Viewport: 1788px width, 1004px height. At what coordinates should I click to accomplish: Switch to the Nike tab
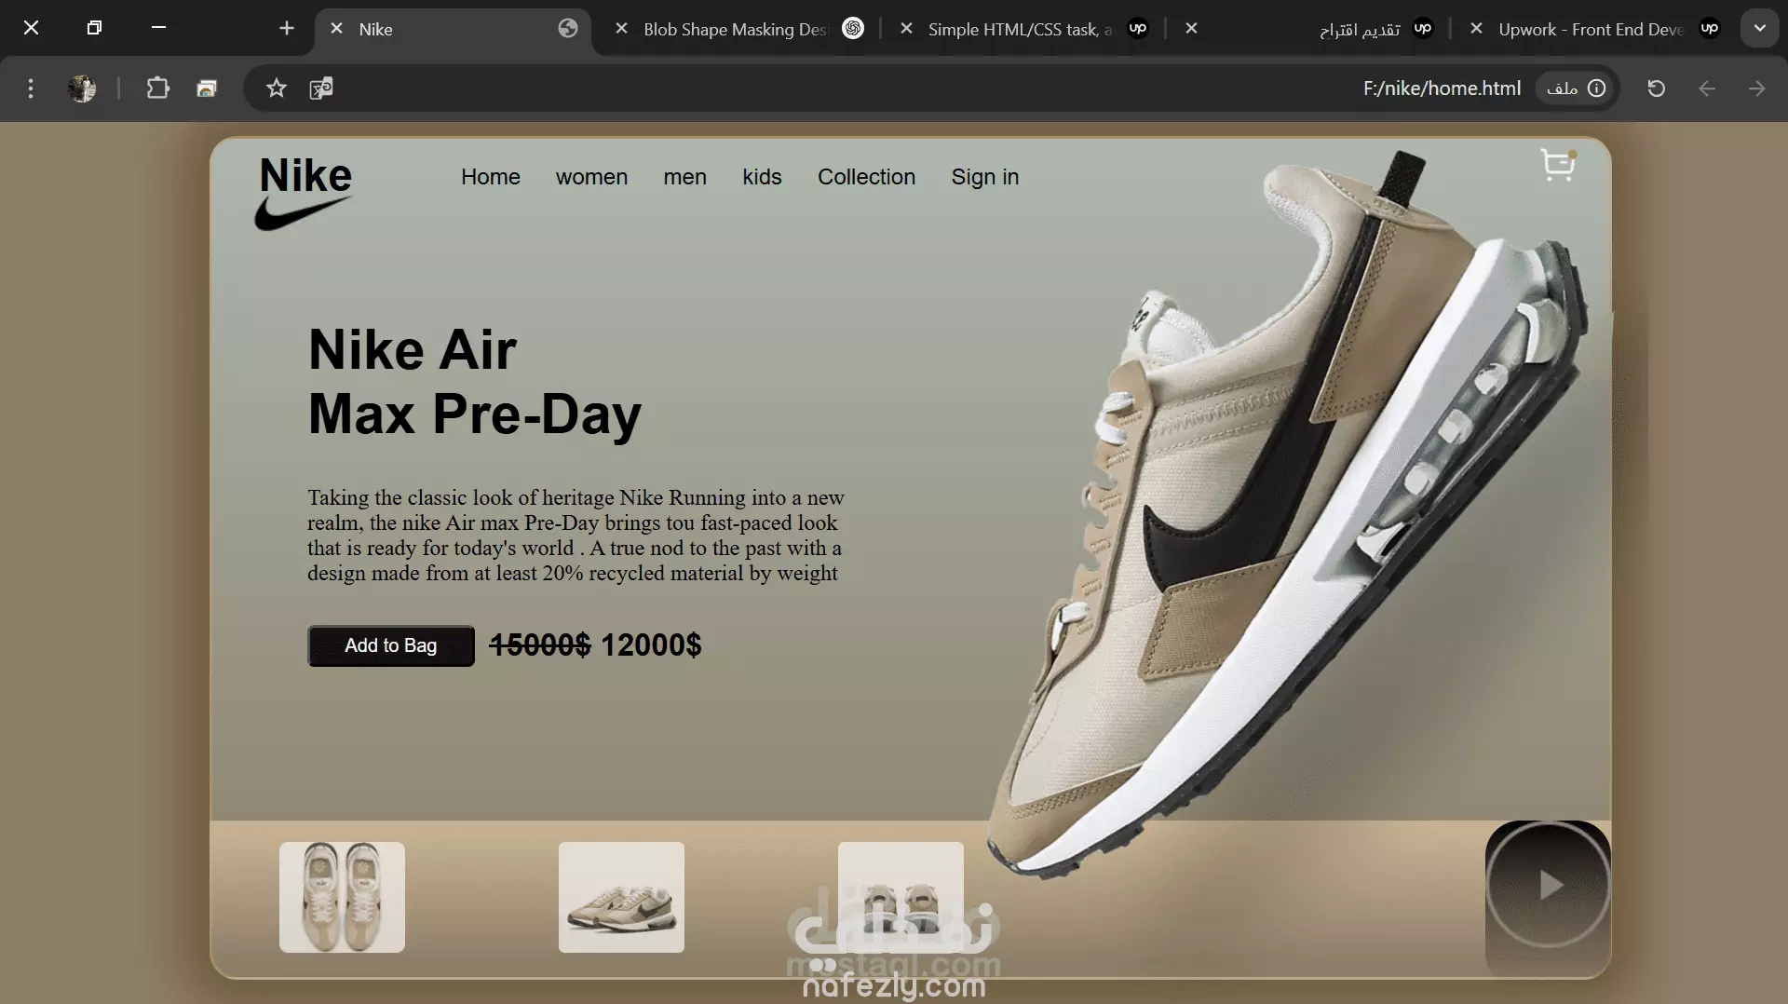pos(454,29)
